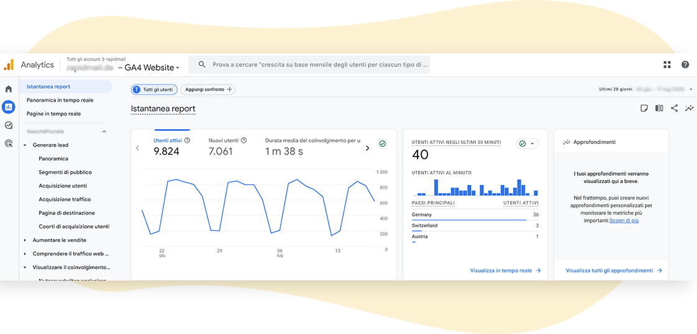This screenshot has height=334, width=697.
Task: Click the Help question mark icon
Action: coord(685,65)
